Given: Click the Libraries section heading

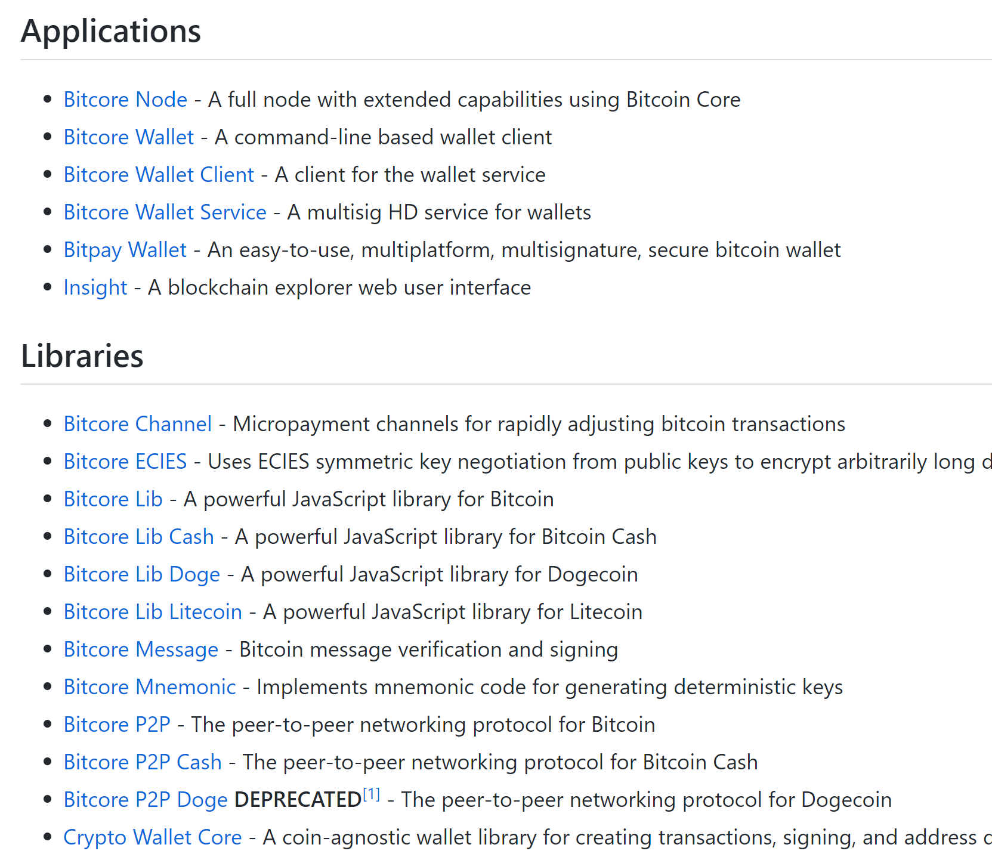Looking at the screenshot, I should pos(82,356).
